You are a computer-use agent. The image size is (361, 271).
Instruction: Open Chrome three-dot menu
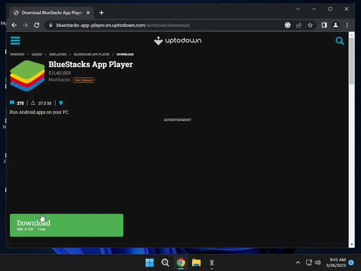coord(347,25)
